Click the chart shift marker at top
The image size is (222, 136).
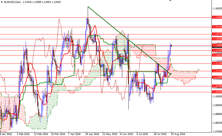point(170,1)
